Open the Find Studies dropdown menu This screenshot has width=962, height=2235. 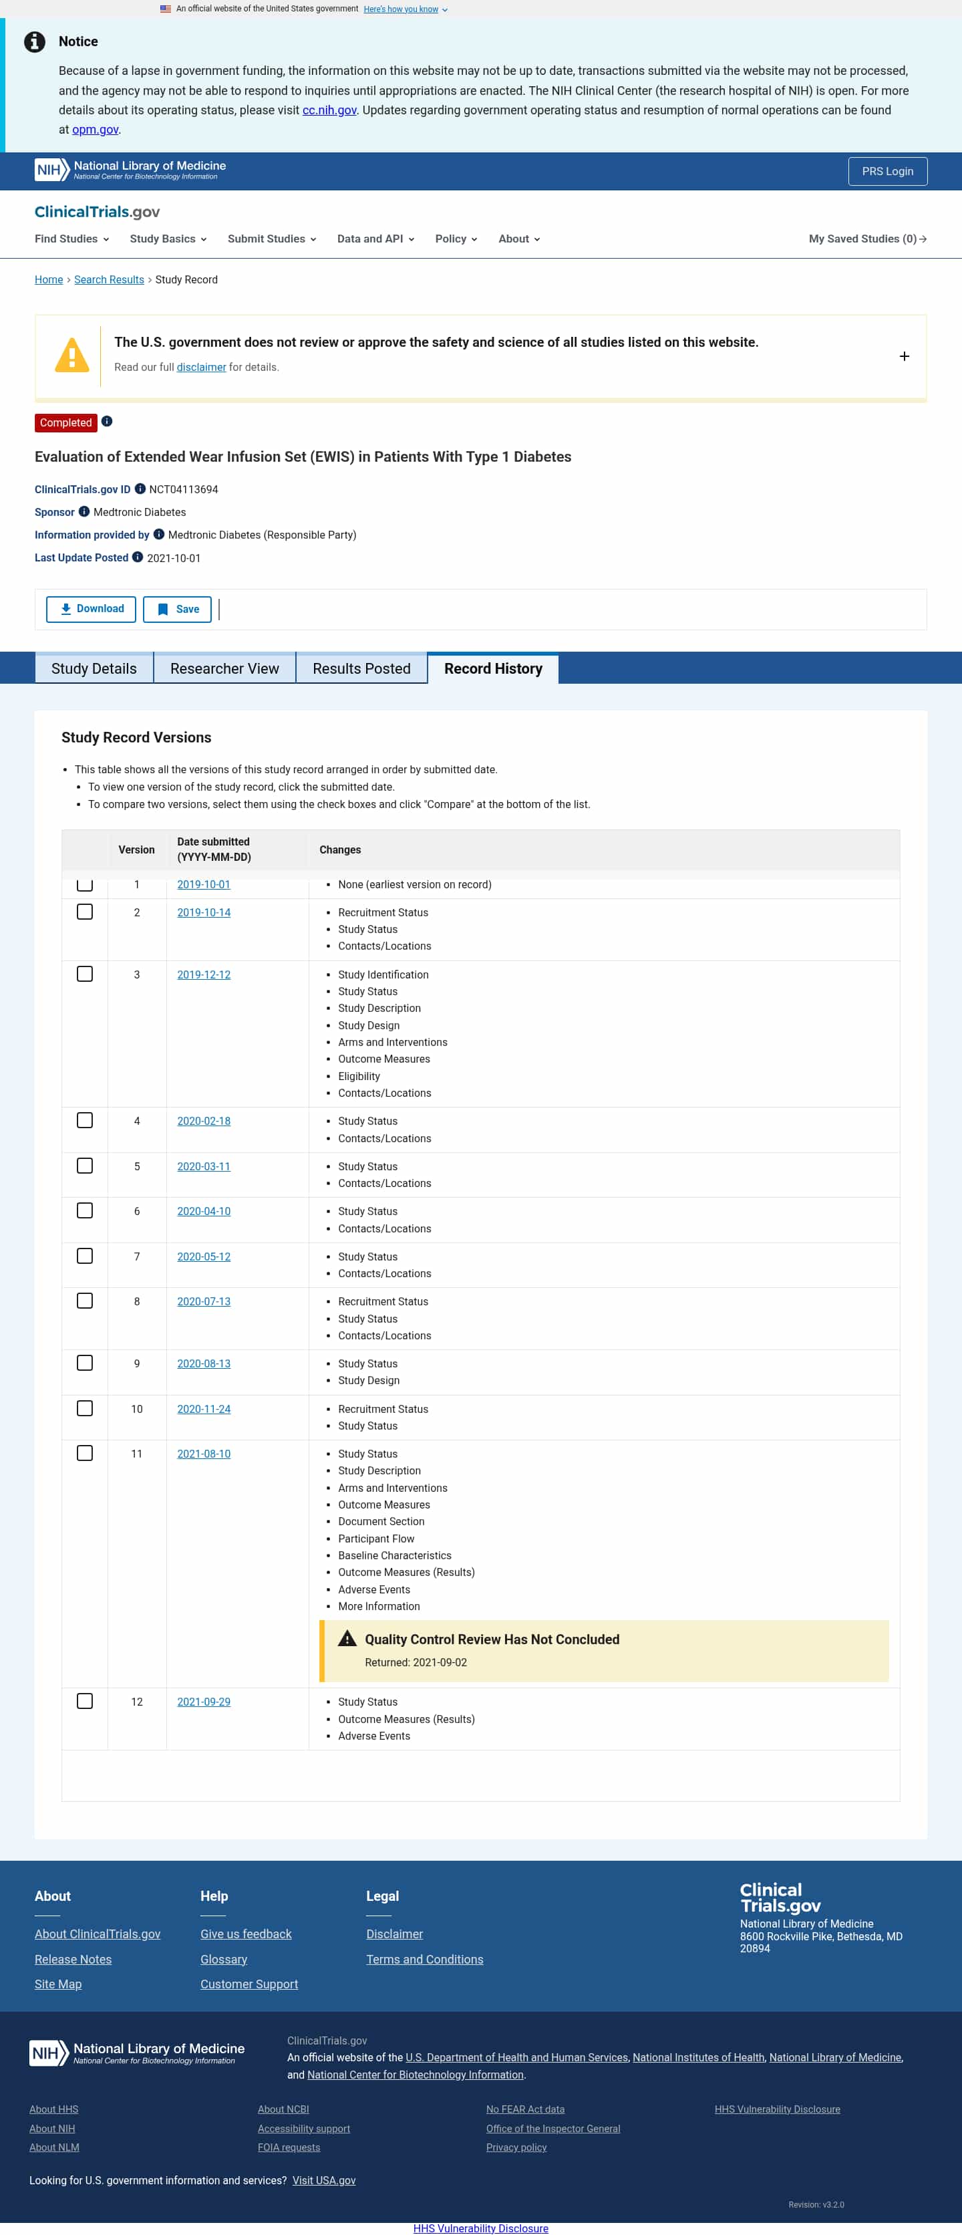[71, 239]
